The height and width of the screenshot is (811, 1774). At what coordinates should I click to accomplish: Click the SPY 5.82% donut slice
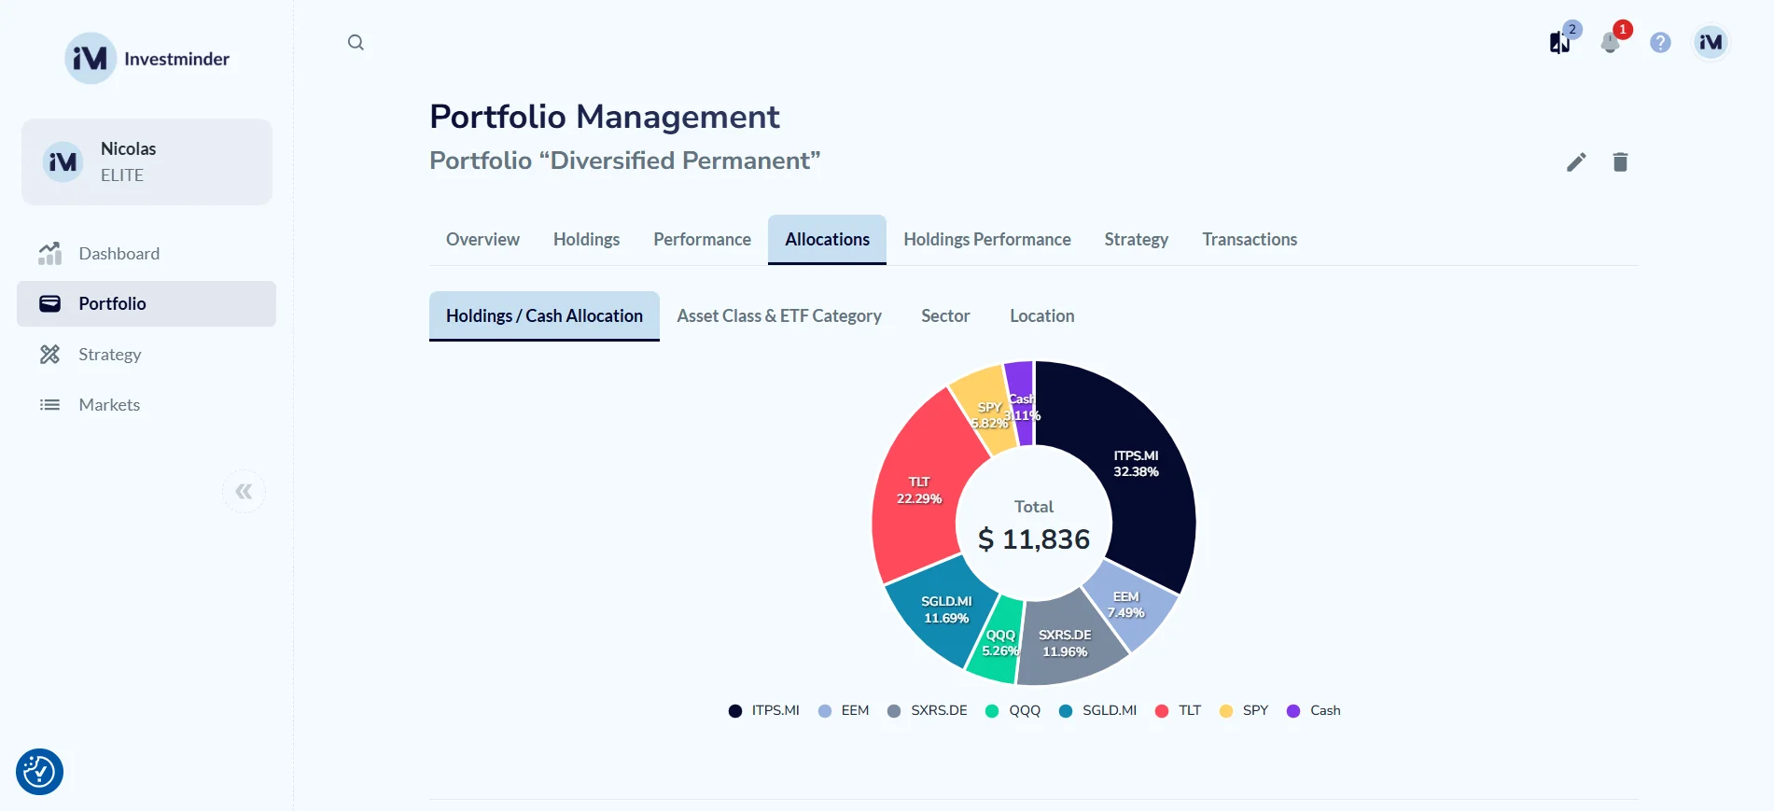(x=988, y=414)
